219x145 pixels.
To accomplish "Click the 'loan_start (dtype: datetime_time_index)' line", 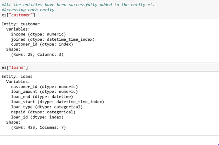I will click(58, 102).
